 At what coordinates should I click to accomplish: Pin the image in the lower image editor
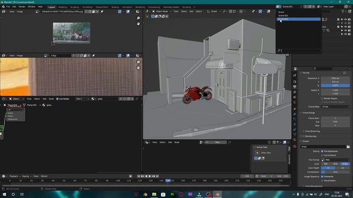tap(93, 56)
